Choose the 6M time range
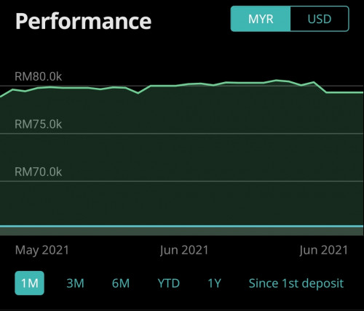Screen dimensions: 364x311 click(x=121, y=283)
